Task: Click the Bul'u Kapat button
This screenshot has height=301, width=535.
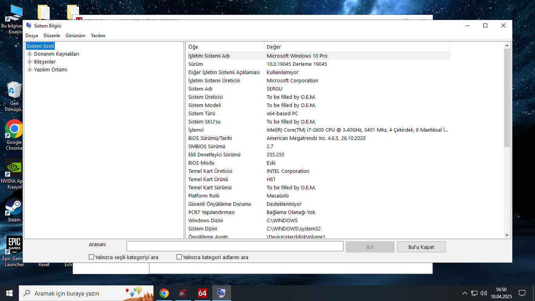Action: (x=421, y=247)
